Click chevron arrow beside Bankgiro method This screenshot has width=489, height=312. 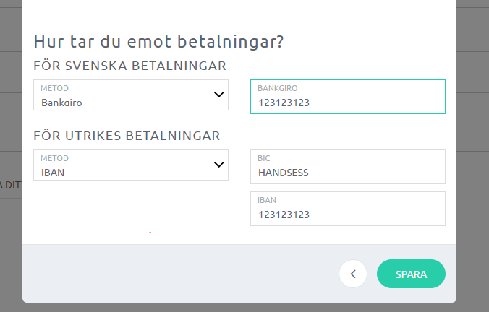click(219, 95)
